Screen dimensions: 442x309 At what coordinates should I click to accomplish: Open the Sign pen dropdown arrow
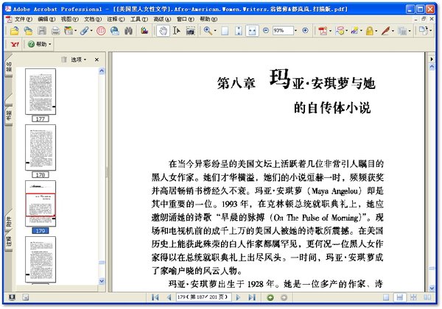[393, 30]
